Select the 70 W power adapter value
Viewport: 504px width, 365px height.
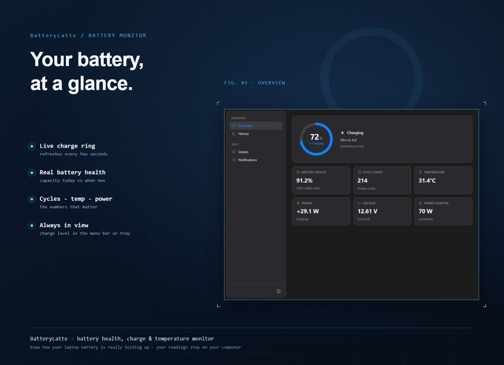[x=426, y=211]
